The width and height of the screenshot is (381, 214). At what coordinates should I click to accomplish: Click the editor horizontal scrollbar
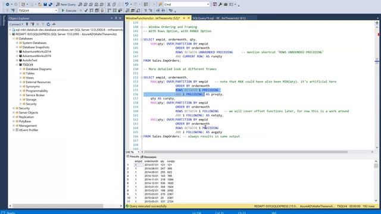click(x=245, y=152)
